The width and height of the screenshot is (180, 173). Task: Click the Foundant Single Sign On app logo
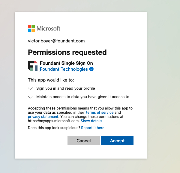tap(33, 66)
